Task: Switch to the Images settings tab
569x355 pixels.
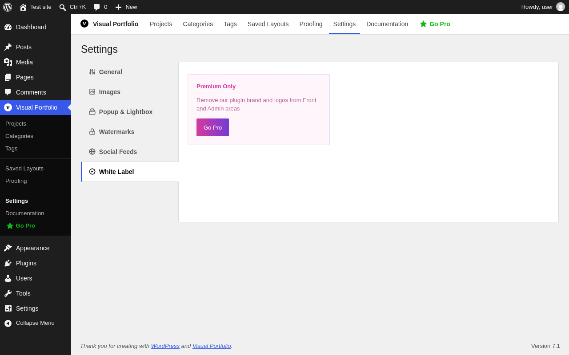Action: pyautogui.click(x=130, y=92)
